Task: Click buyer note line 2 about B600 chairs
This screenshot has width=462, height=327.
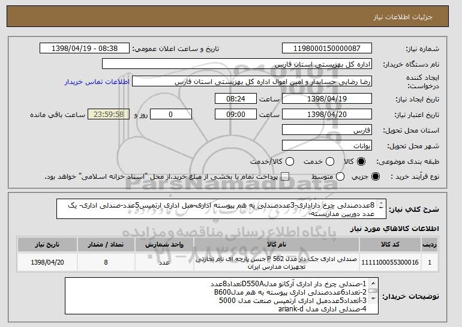Action: click(x=290, y=292)
